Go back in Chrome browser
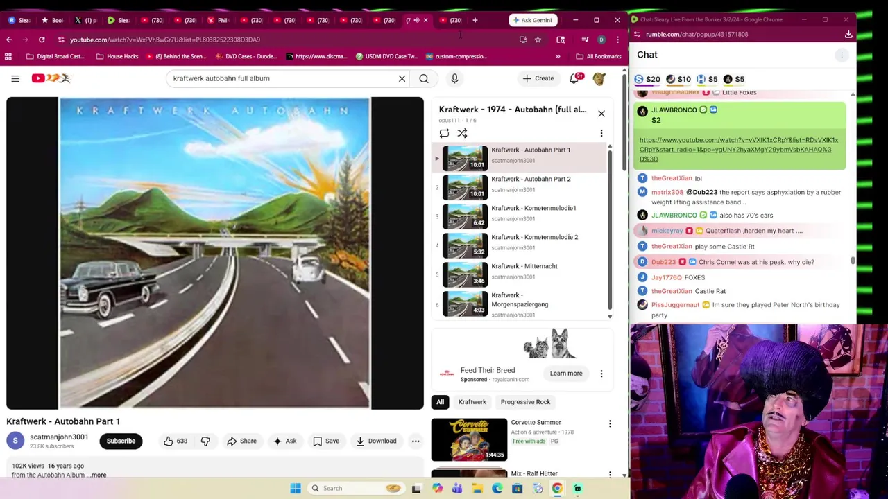Image resolution: width=888 pixels, height=499 pixels. coord(9,40)
